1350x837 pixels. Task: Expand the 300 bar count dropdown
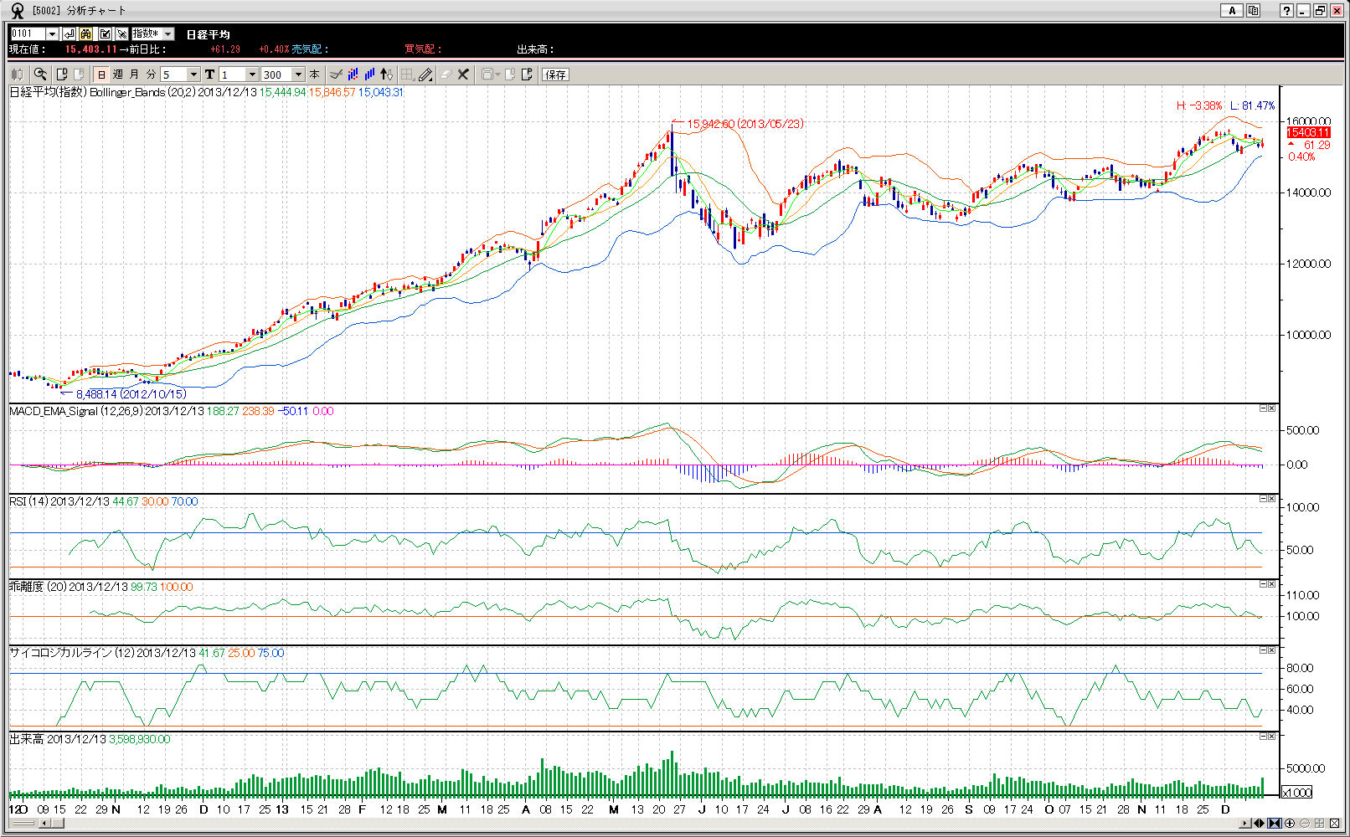pos(298,74)
